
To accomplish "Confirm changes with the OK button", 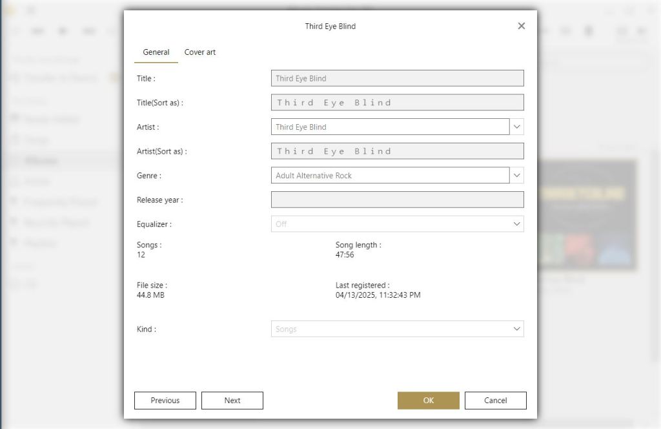I will [429, 401].
